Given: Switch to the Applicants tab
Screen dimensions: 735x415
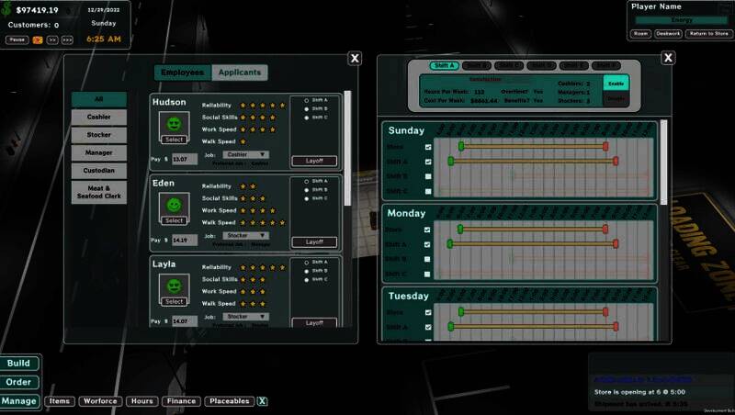Looking at the screenshot, I should pos(240,73).
